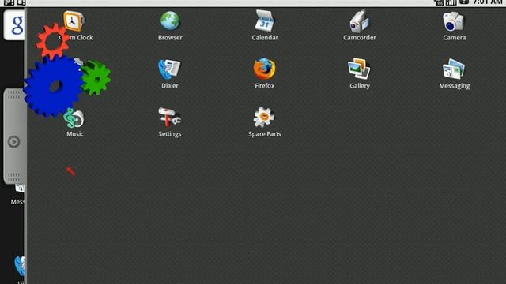Click the Music label text
Image resolution: width=506 pixels, height=284 pixels.
pos(75,133)
